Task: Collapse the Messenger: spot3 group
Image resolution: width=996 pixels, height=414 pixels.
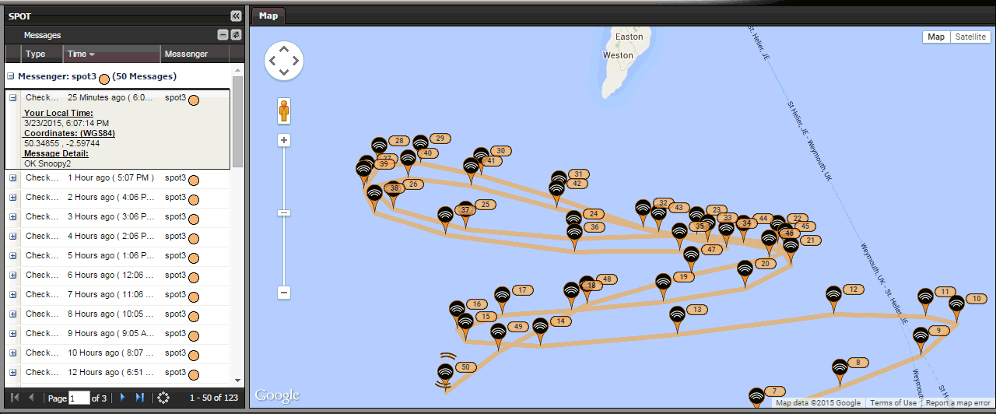Action: coord(11,76)
